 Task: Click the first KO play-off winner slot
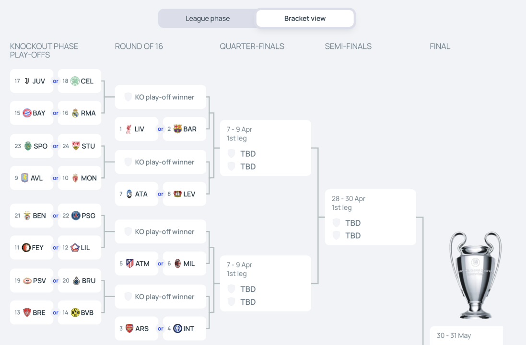click(x=160, y=97)
